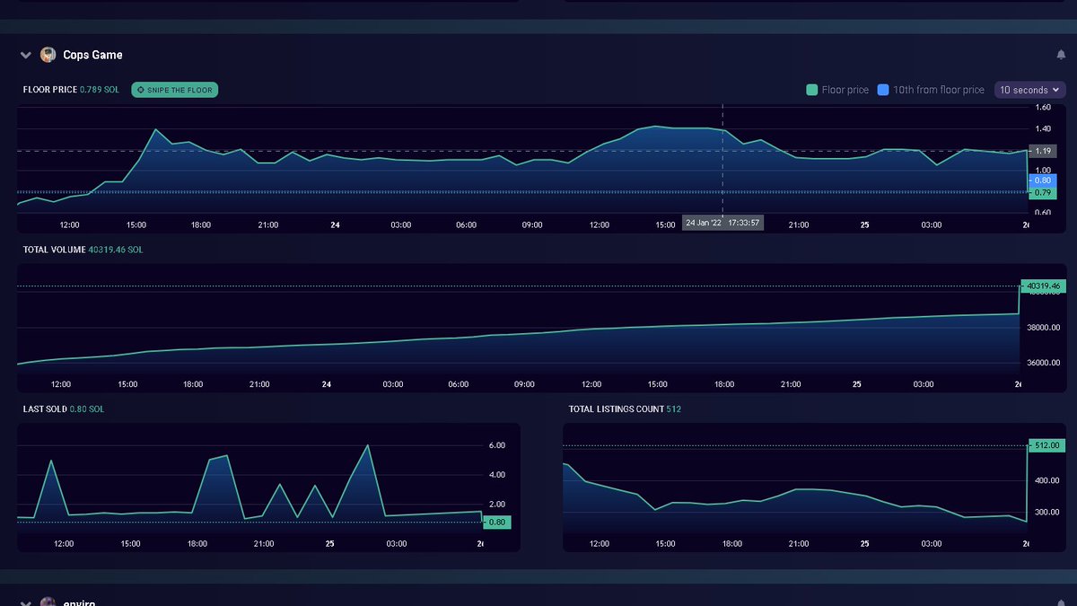Expand the enviro section chevron
1077x606 pixels.
point(25,602)
